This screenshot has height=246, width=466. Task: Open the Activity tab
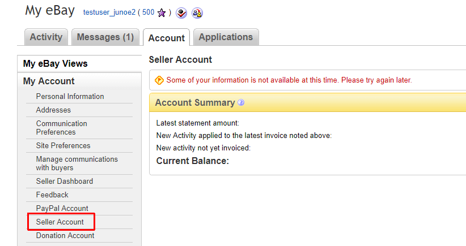[x=46, y=37]
